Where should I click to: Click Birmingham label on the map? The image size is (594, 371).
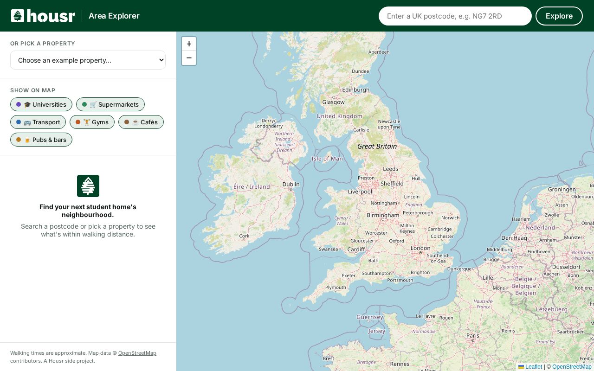pyautogui.click(x=383, y=215)
